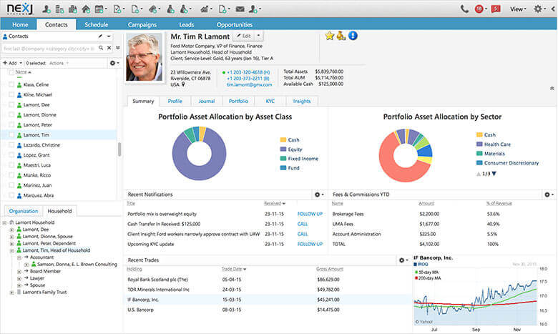The height and width of the screenshot is (334, 558).
Task: Click the phone call icon
Action: (464, 9)
